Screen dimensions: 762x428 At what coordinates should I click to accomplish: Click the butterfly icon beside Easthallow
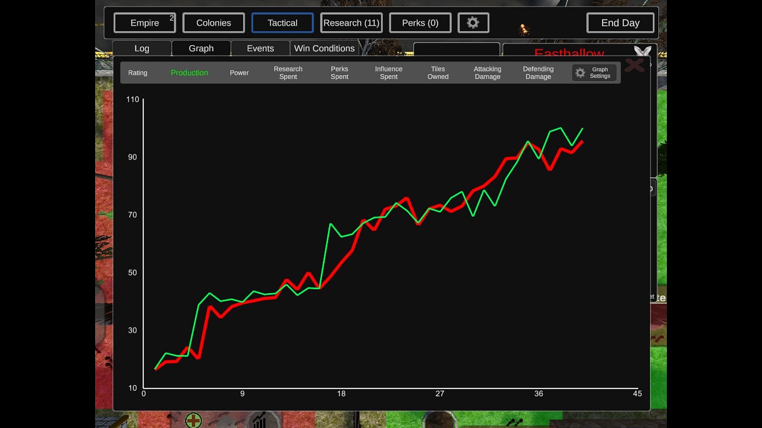tap(642, 51)
